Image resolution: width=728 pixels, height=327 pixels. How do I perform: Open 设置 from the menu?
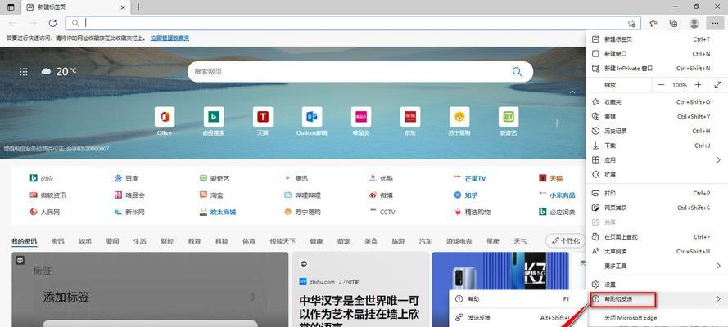click(x=657, y=284)
